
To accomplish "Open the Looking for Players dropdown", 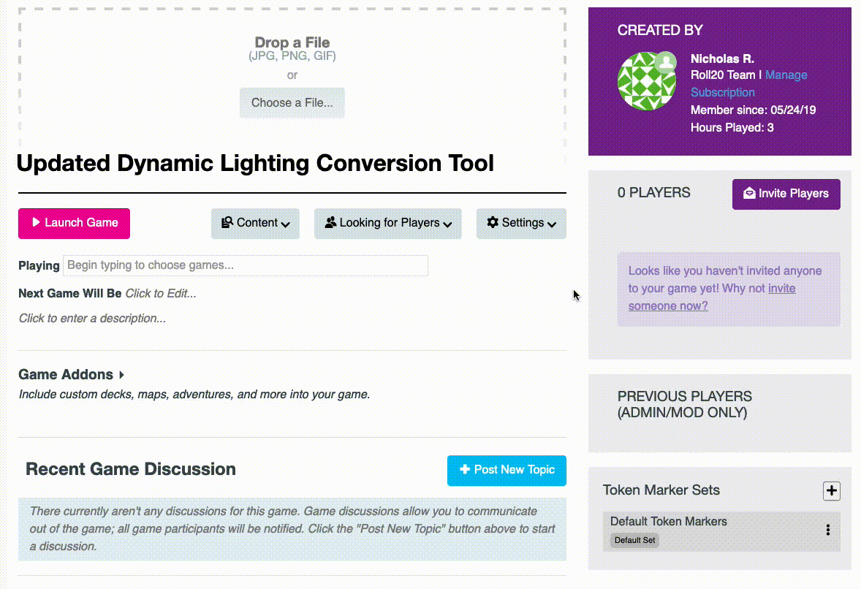I will coord(387,223).
